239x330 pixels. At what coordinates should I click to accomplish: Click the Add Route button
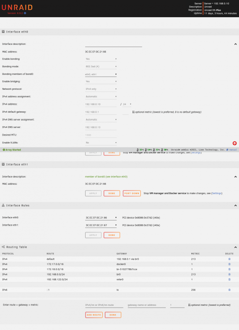[94, 315]
